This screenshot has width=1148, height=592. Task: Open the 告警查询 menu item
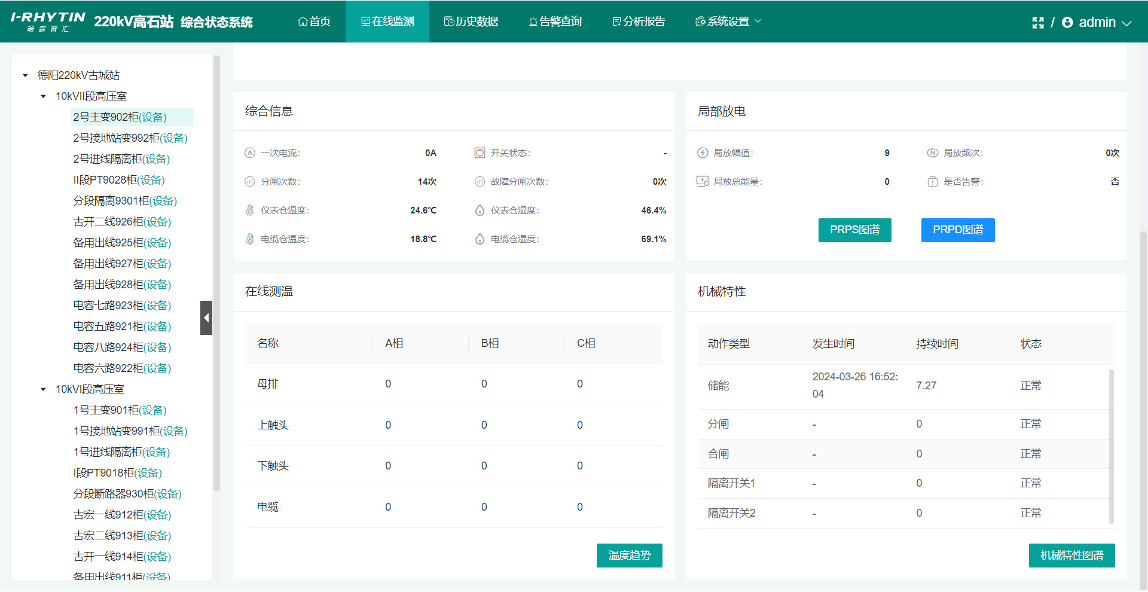(555, 22)
